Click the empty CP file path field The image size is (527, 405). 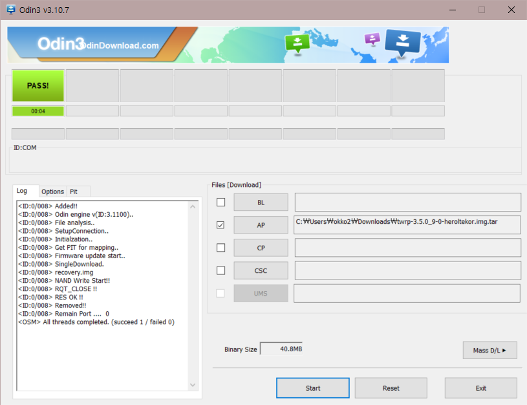(407, 248)
